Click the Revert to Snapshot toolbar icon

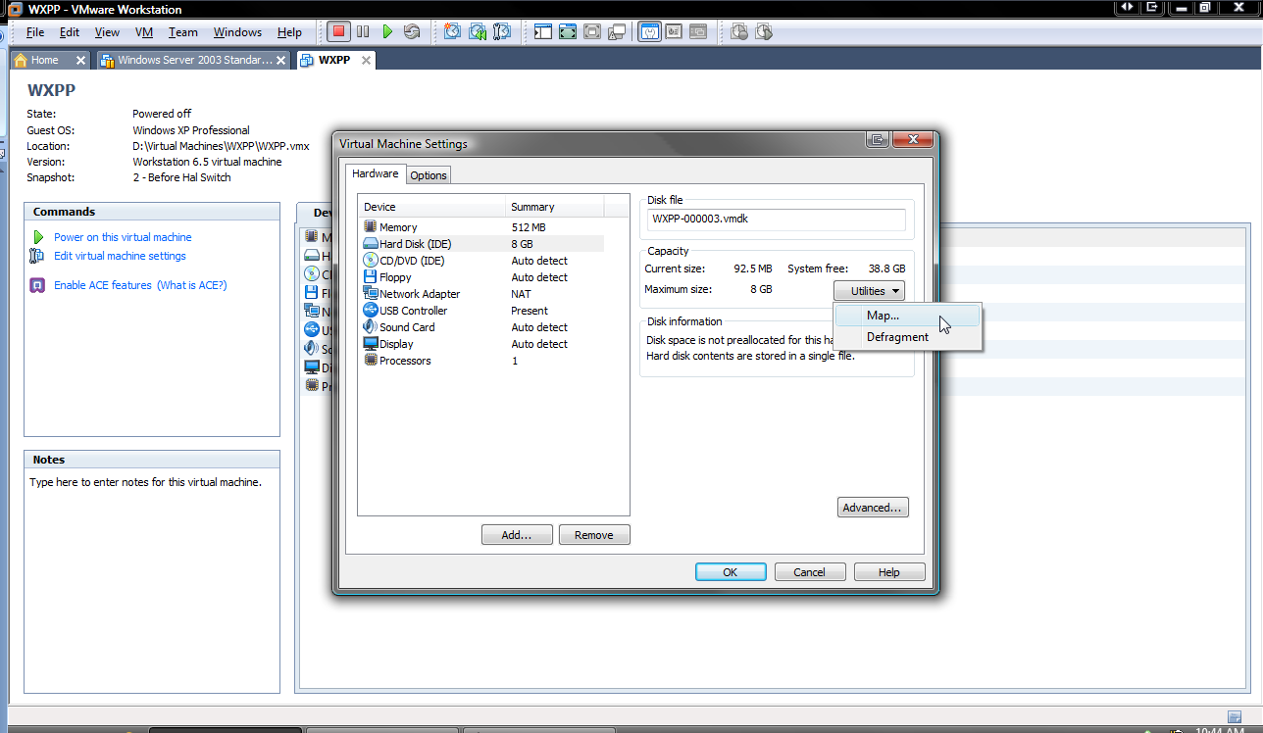(478, 31)
